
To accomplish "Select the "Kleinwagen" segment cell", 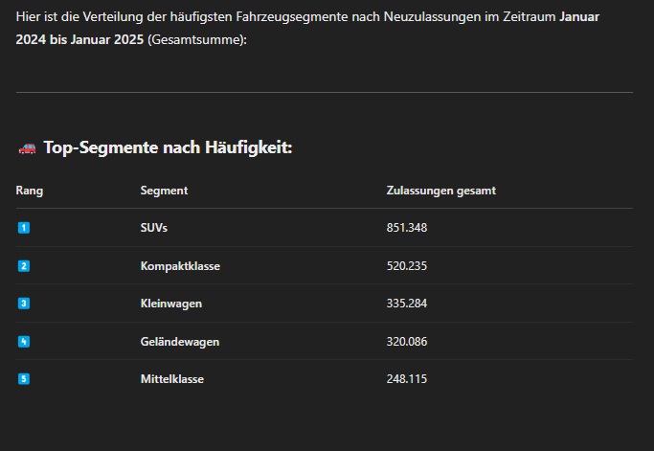I will pyautogui.click(x=170, y=304).
